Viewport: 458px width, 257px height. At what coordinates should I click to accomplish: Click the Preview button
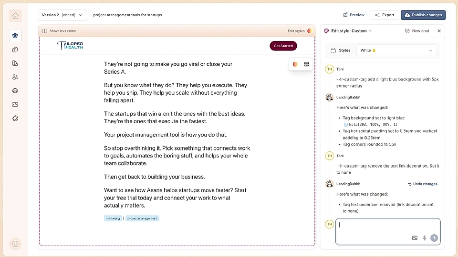(x=354, y=15)
